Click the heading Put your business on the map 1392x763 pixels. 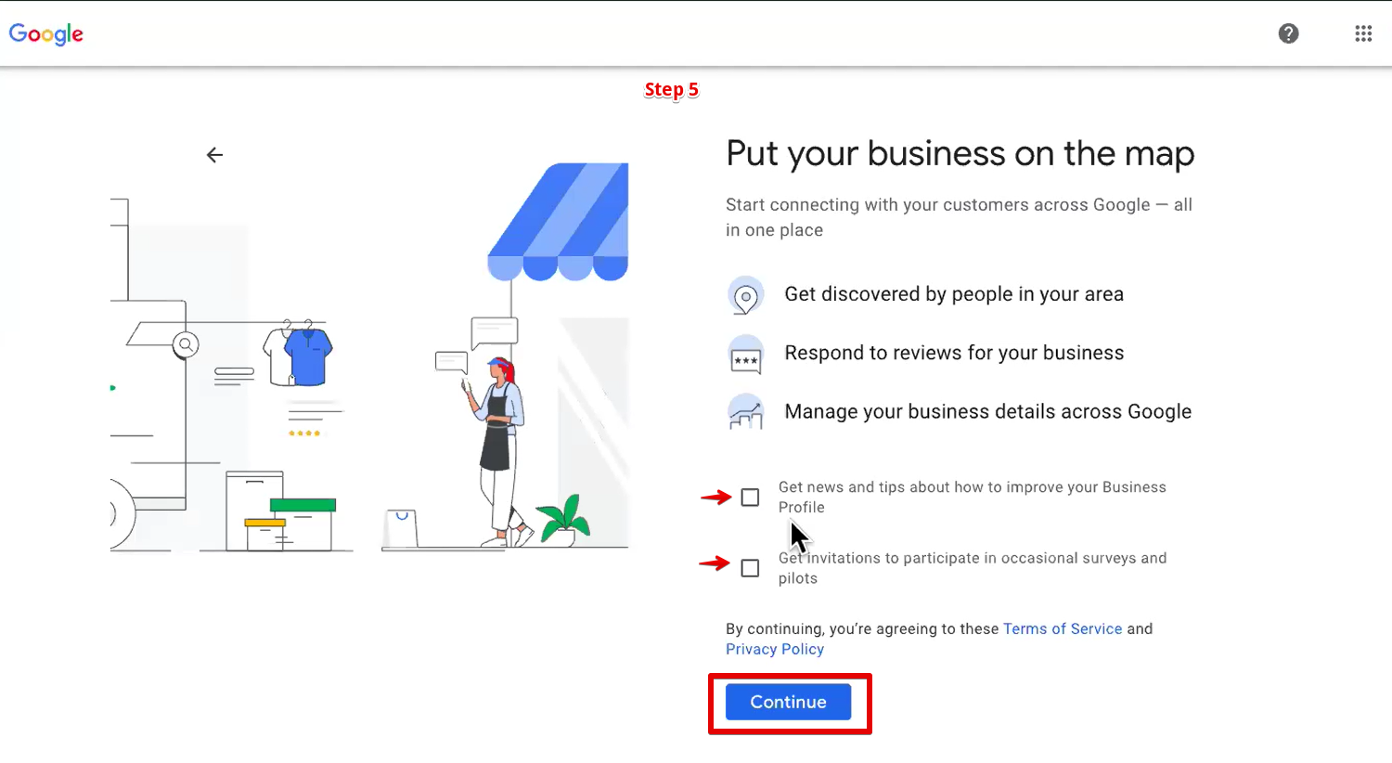[960, 153]
